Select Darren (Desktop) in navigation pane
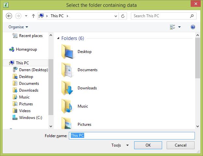This screenshot has height=156, width=203. [30, 70]
